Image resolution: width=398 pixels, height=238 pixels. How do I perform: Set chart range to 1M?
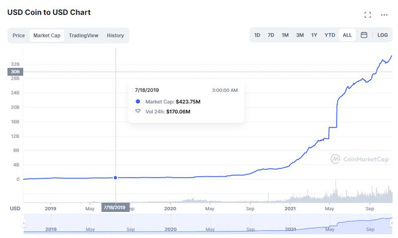285,35
